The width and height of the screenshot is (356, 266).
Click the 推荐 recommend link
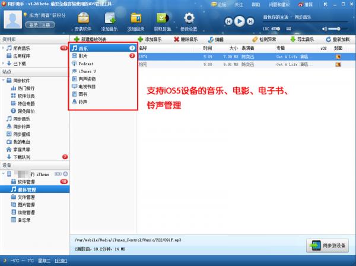(x=306, y=5)
